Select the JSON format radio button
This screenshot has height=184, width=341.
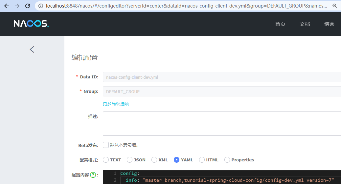coord(130,160)
